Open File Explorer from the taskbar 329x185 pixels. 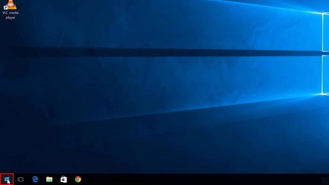(49, 179)
